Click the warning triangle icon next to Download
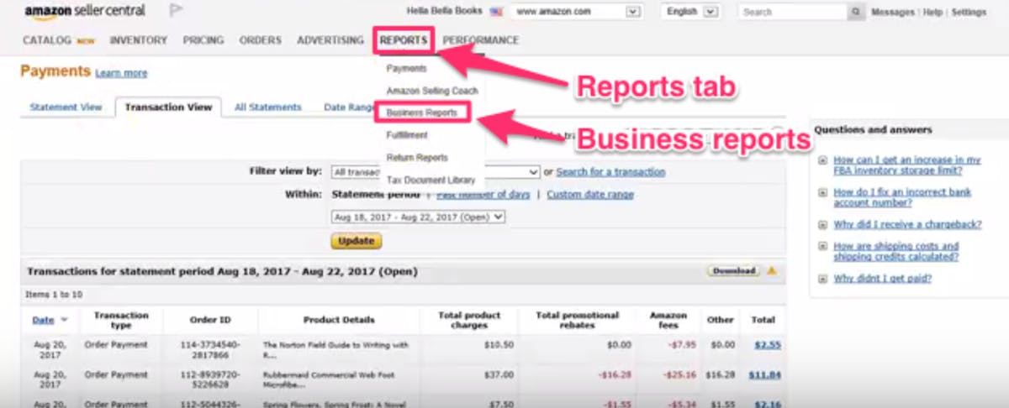The height and width of the screenshot is (408, 1009). click(x=772, y=271)
